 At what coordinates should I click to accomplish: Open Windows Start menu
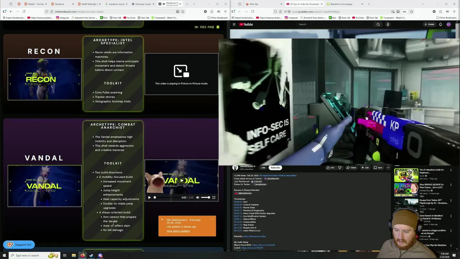4,255
